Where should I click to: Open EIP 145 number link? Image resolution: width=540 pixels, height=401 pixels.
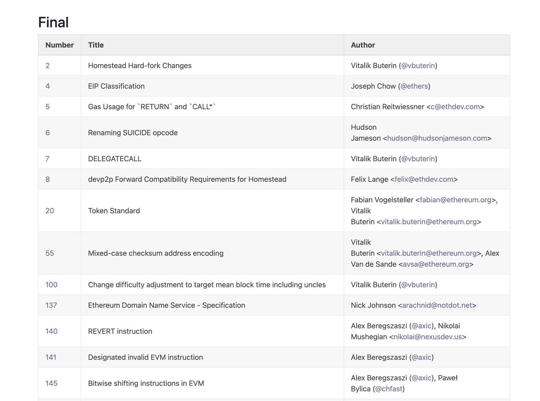(x=51, y=383)
